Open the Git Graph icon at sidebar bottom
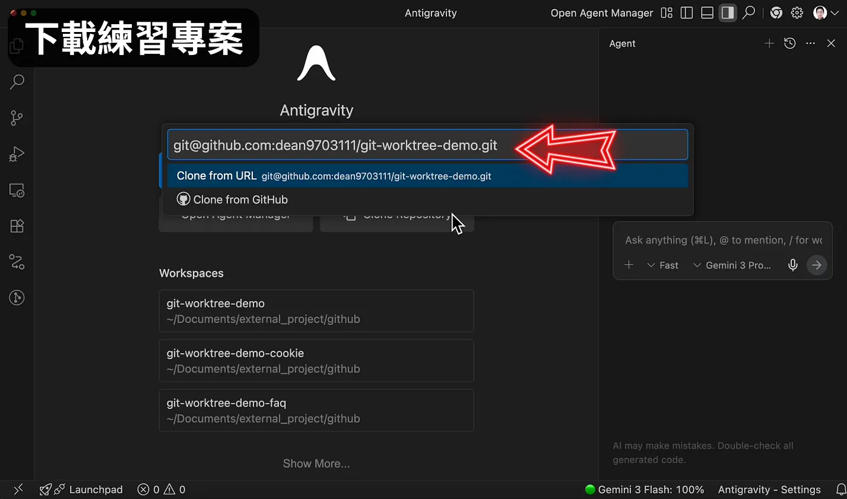Viewport: 847px width, 499px height. [x=17, y=297]
